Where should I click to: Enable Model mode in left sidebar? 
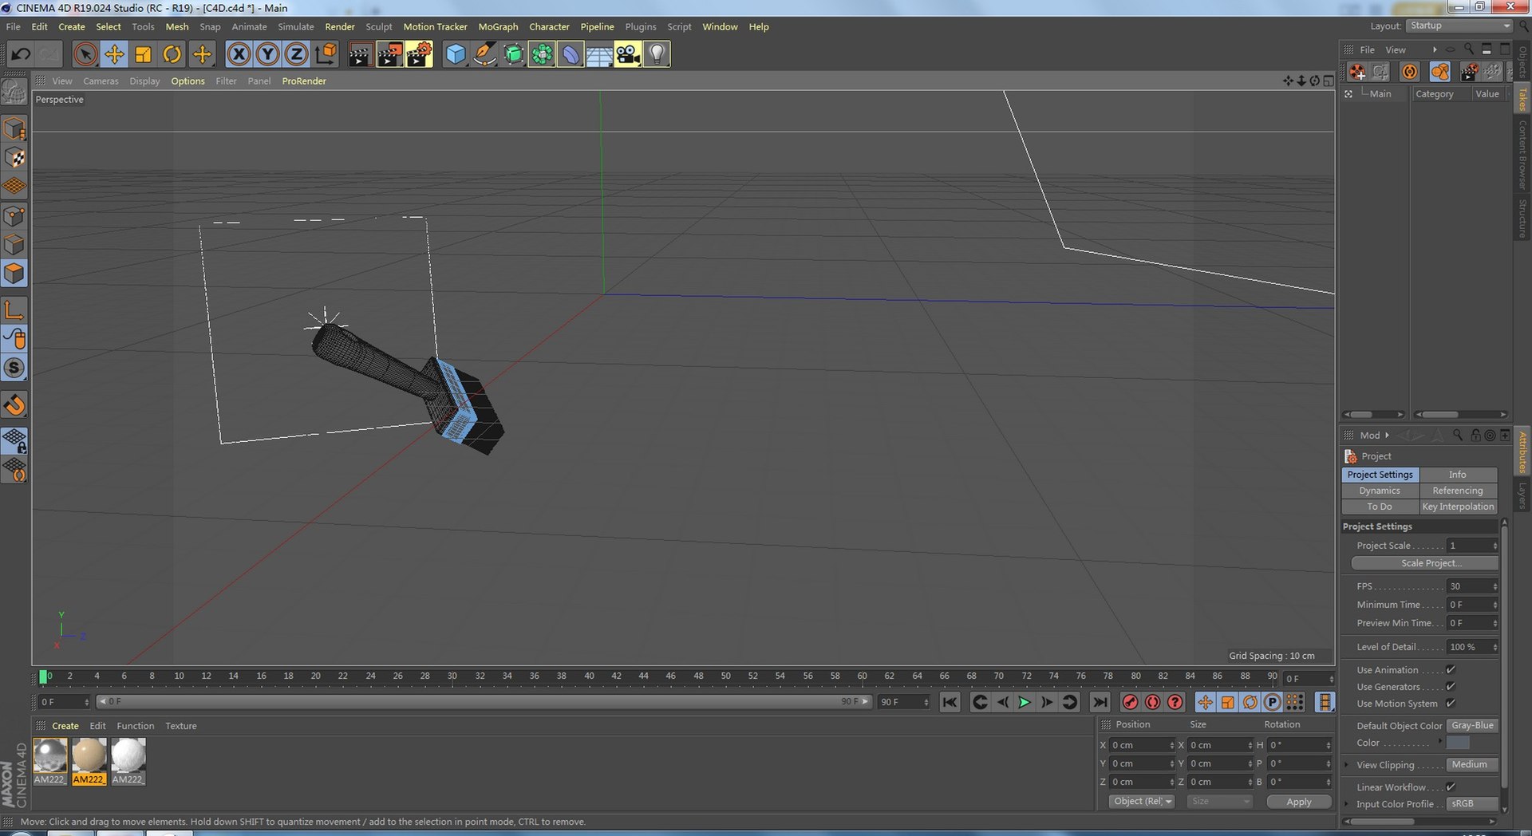(x=14, y=128)
